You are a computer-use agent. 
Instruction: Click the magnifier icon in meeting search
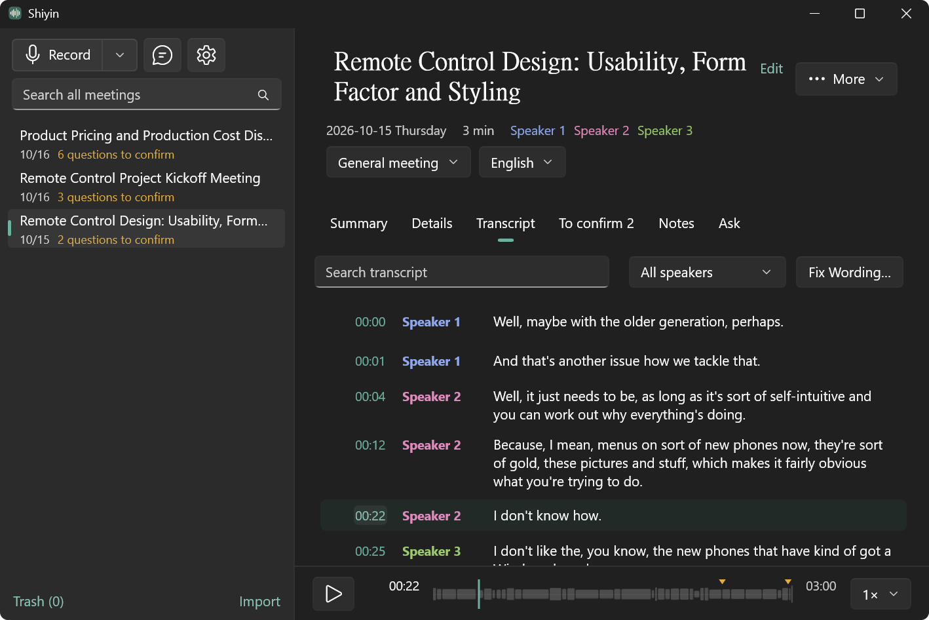pyautogui.click(x=263, y=95)
